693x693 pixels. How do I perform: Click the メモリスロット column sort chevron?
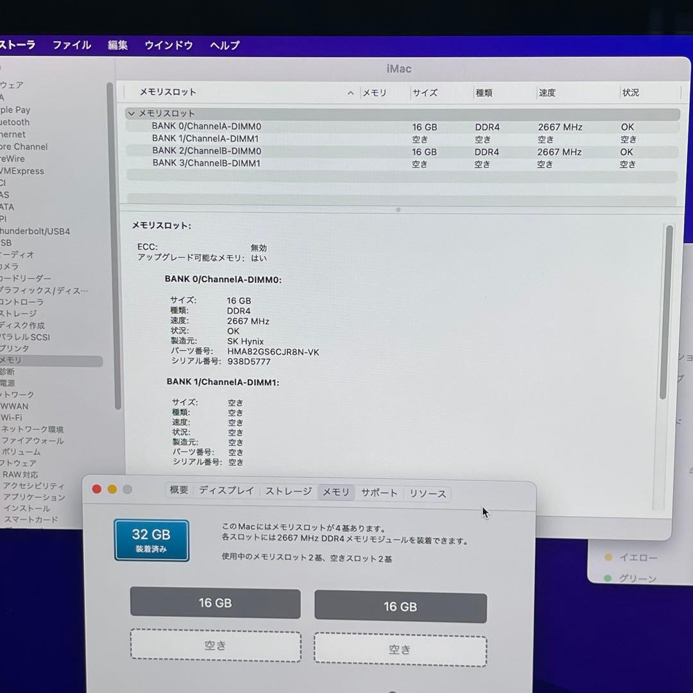point(350,92)
